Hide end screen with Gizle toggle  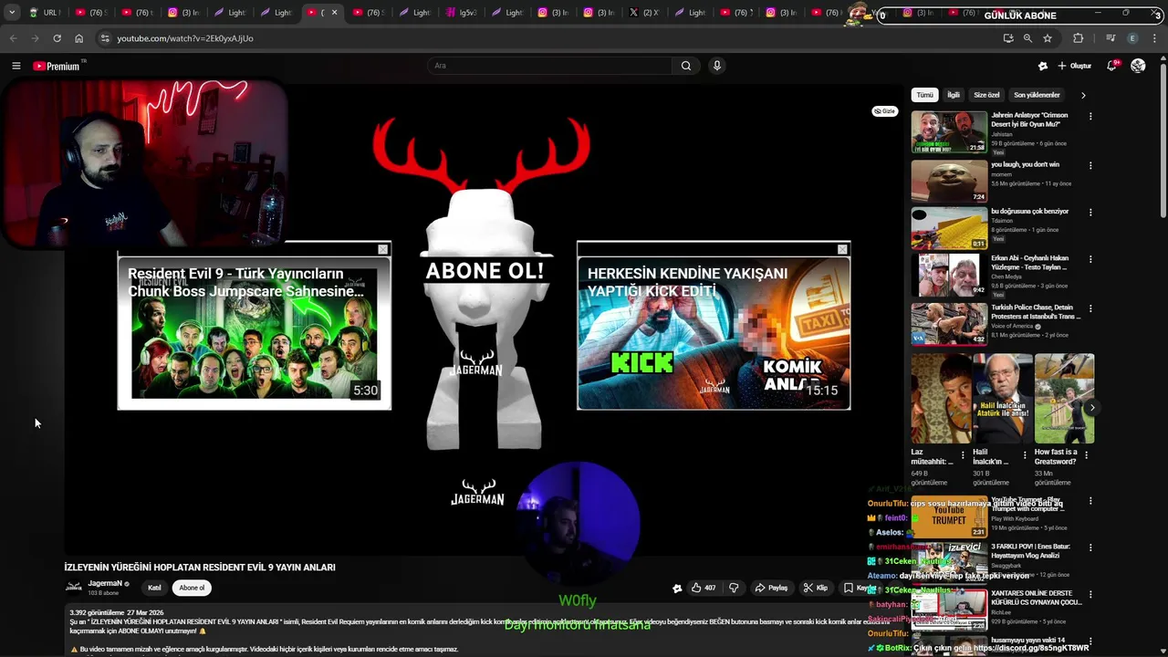[x=884, y=111]
